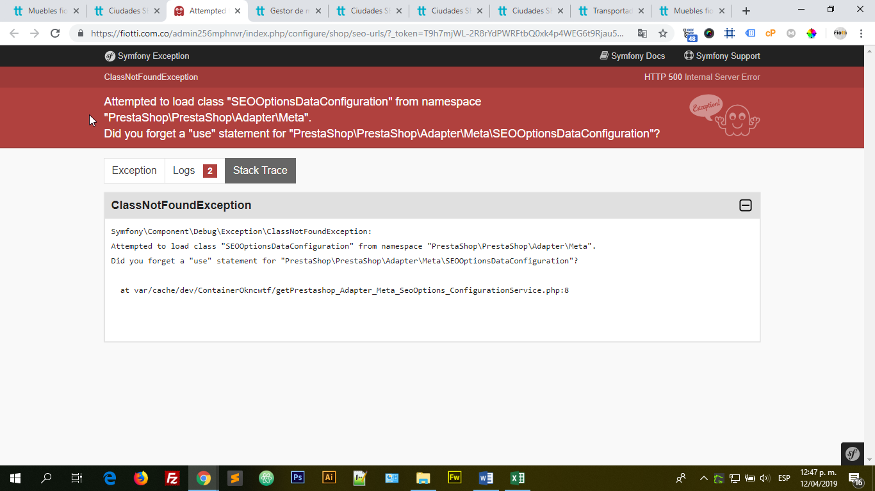Open the rainbow color wheel extension
The height and width of the screenshot is (491, 875).
812,33
